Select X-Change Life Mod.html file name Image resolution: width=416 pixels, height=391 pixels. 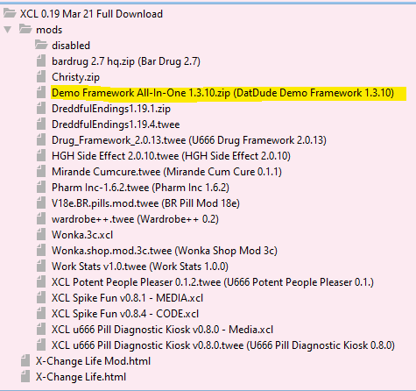(93, 361)
